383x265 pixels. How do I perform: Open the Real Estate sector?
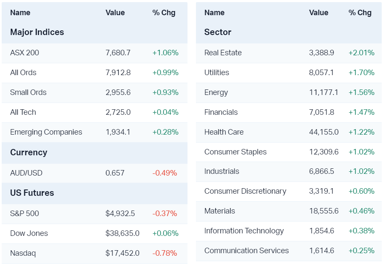[223, 53]
